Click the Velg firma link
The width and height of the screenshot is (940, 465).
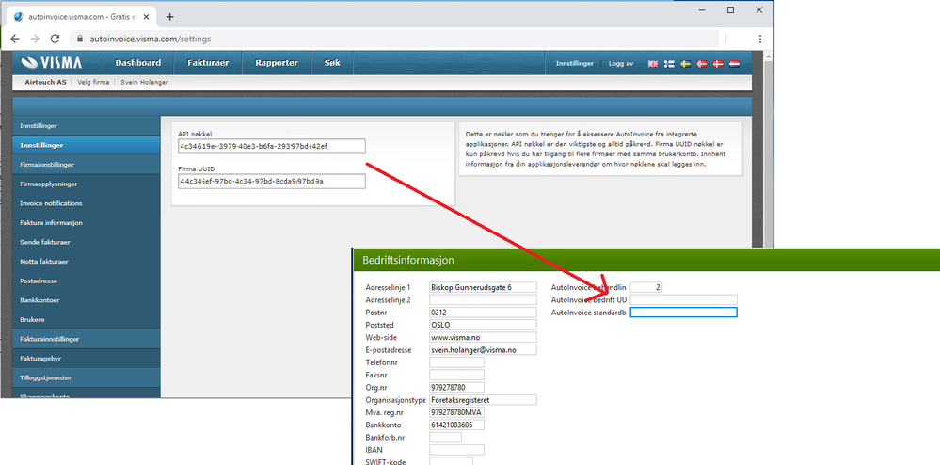point(93,82)
